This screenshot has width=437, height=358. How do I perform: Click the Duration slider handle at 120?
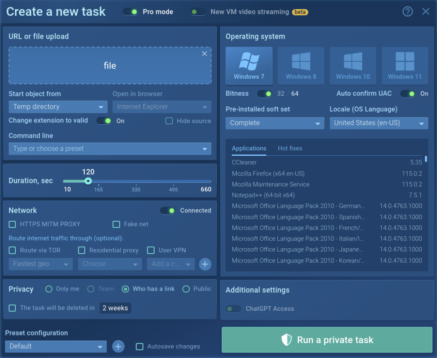88,181
